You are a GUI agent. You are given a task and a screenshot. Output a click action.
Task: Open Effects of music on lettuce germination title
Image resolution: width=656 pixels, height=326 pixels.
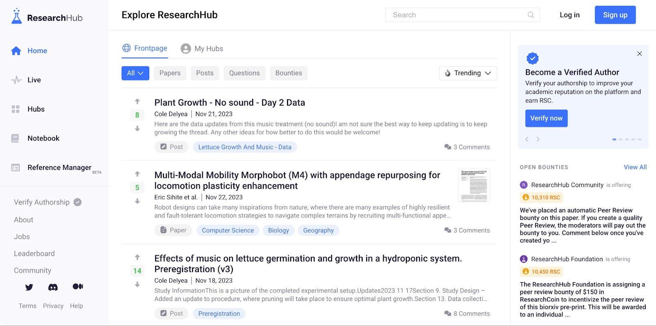click(308, 264)
